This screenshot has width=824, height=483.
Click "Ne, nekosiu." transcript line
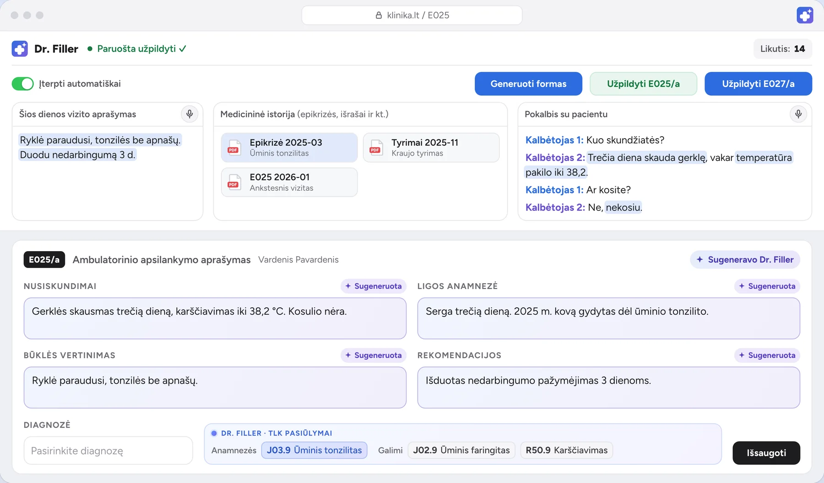click(x=615, y=207)
